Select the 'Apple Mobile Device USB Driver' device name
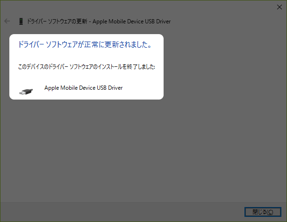 [84, 88]
